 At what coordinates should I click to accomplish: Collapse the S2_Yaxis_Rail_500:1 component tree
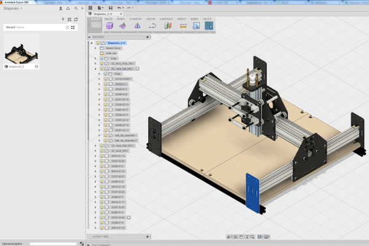(95, 69)
